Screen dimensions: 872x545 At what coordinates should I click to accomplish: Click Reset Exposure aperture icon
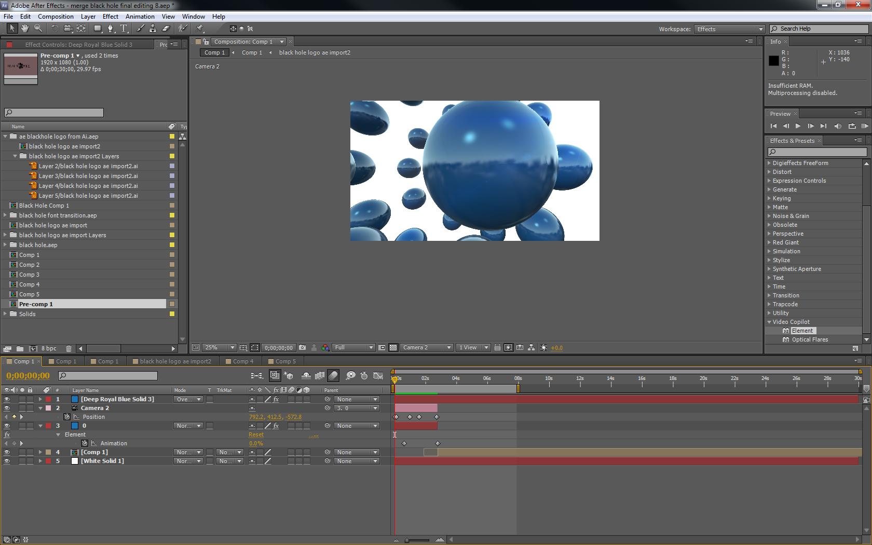(543, 348)
